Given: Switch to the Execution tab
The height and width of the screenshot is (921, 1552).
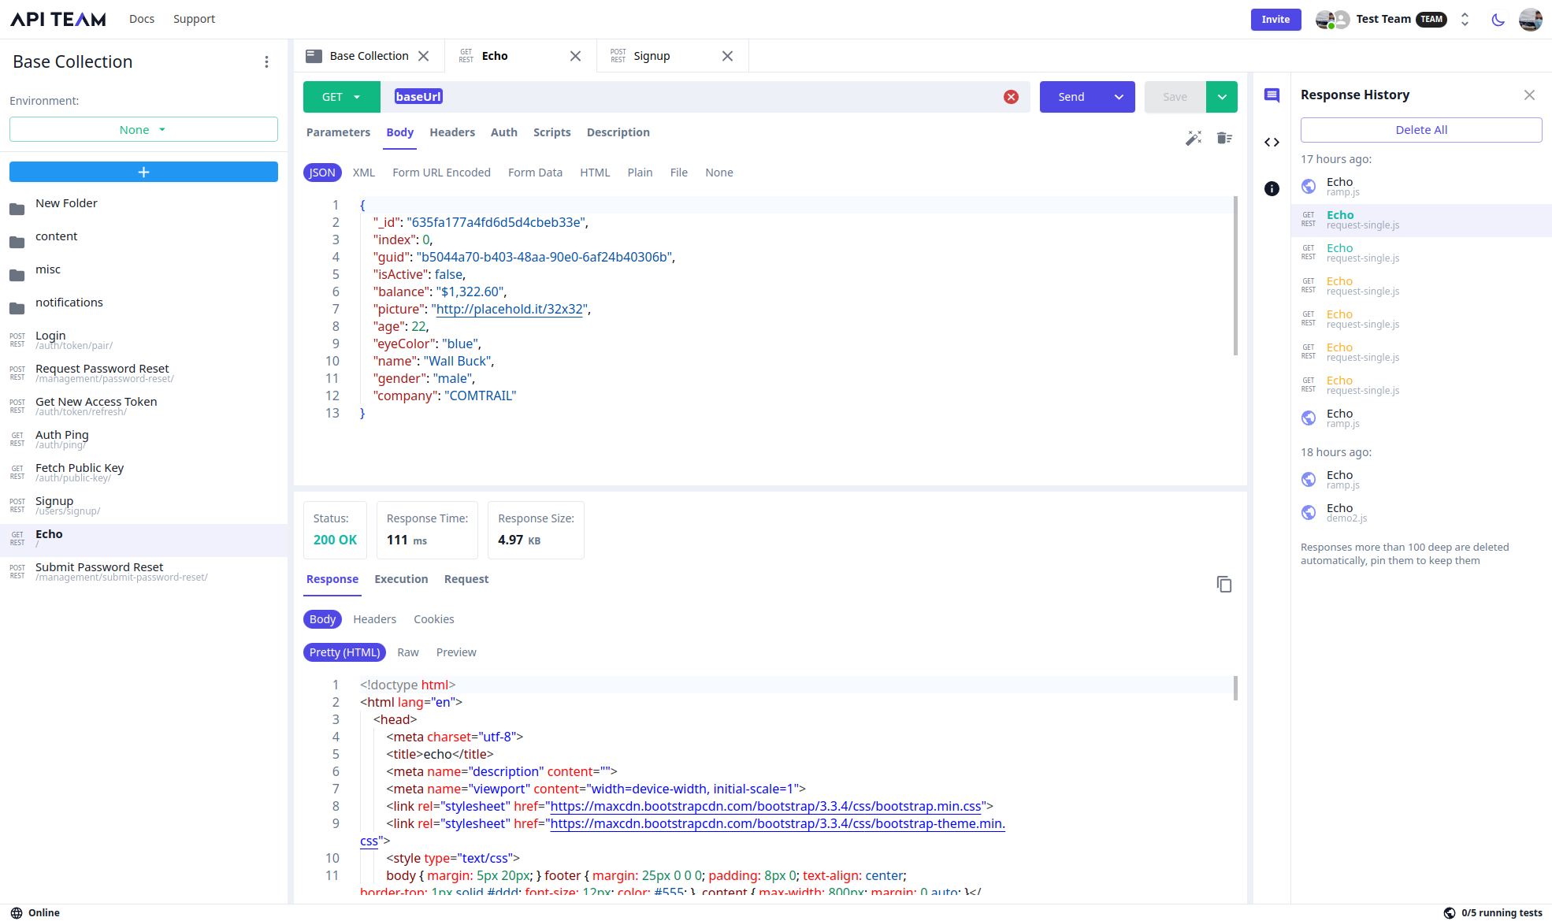Looking at the screenshot, I should click(x=401, y=578).
